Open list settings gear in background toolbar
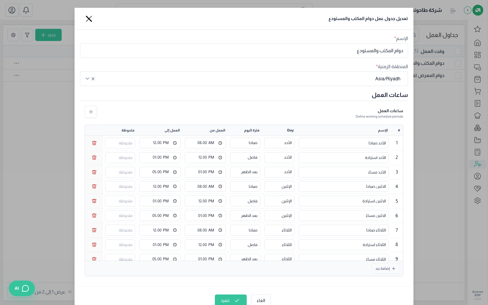Viewport: 488px width, 305px height. (x=13, y=35)
